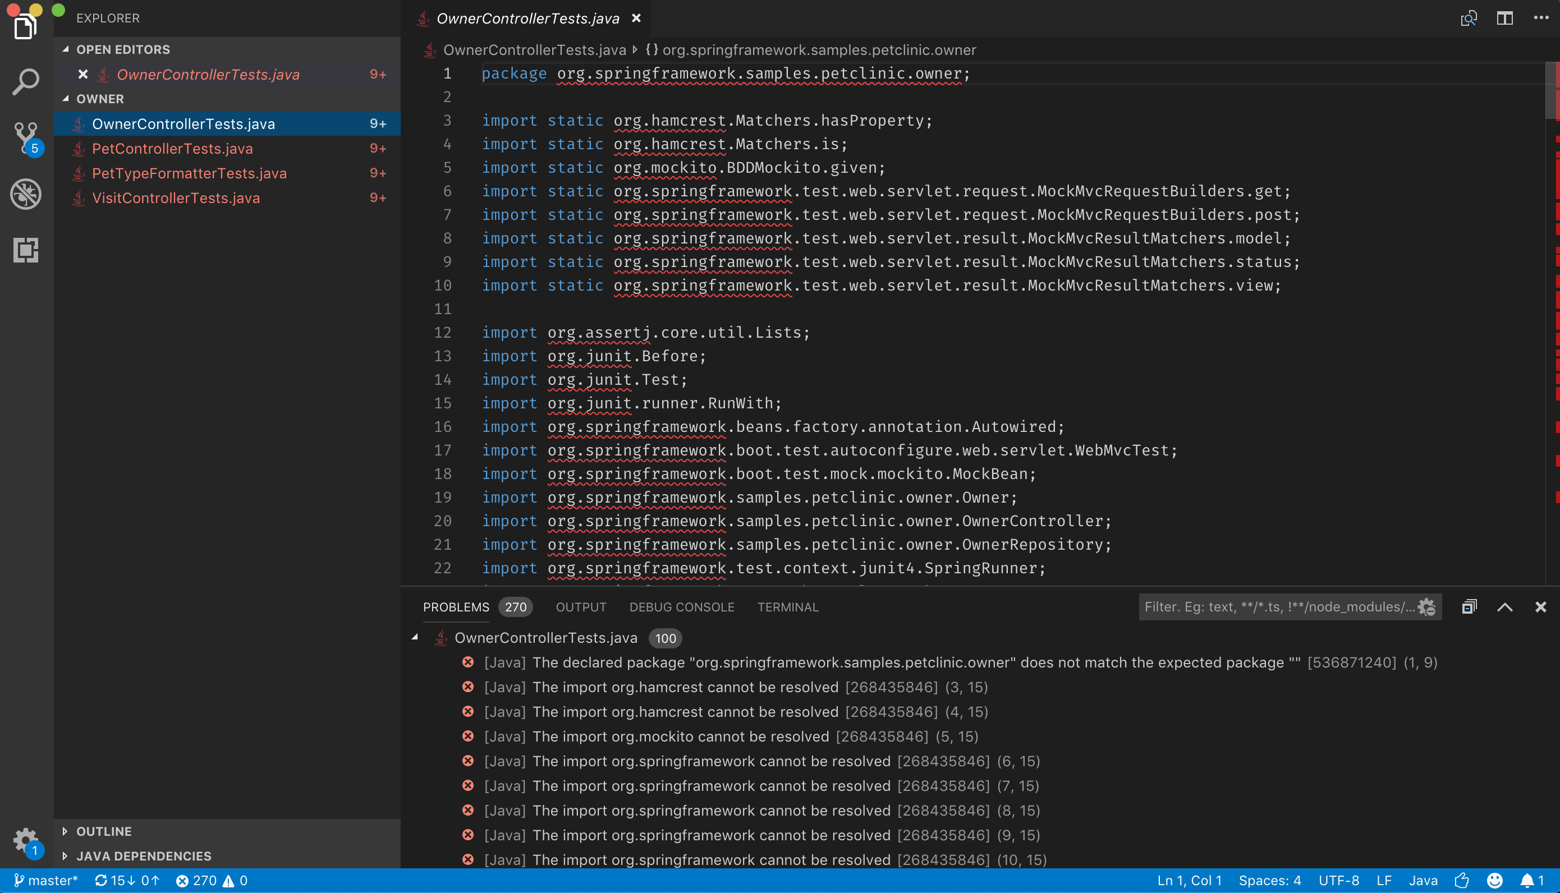Screen dimensions: 1560x893
Task: Collapse all problems in panel
Action: pos(1469,607)
